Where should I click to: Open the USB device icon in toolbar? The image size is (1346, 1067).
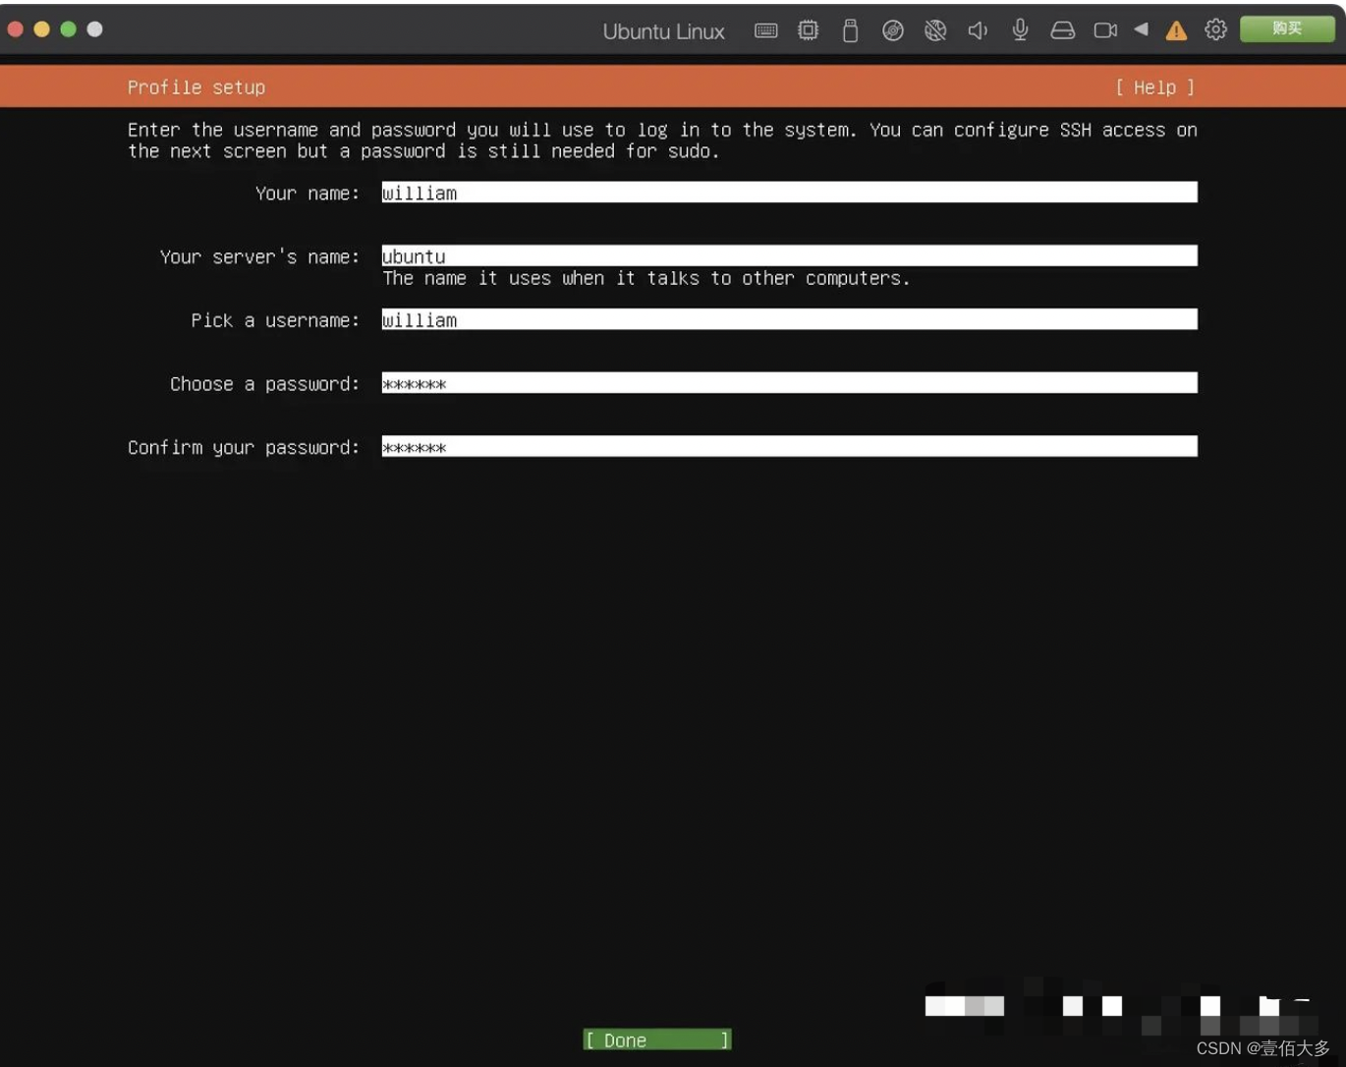[x=851, y=30]
